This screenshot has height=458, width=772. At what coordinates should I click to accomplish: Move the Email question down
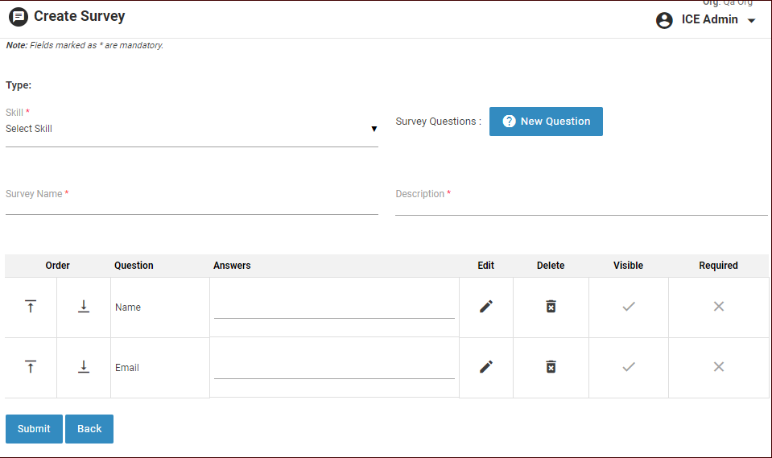84,367
